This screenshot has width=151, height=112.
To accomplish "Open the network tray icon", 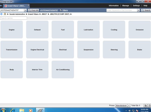I will (x=133, y=111).
